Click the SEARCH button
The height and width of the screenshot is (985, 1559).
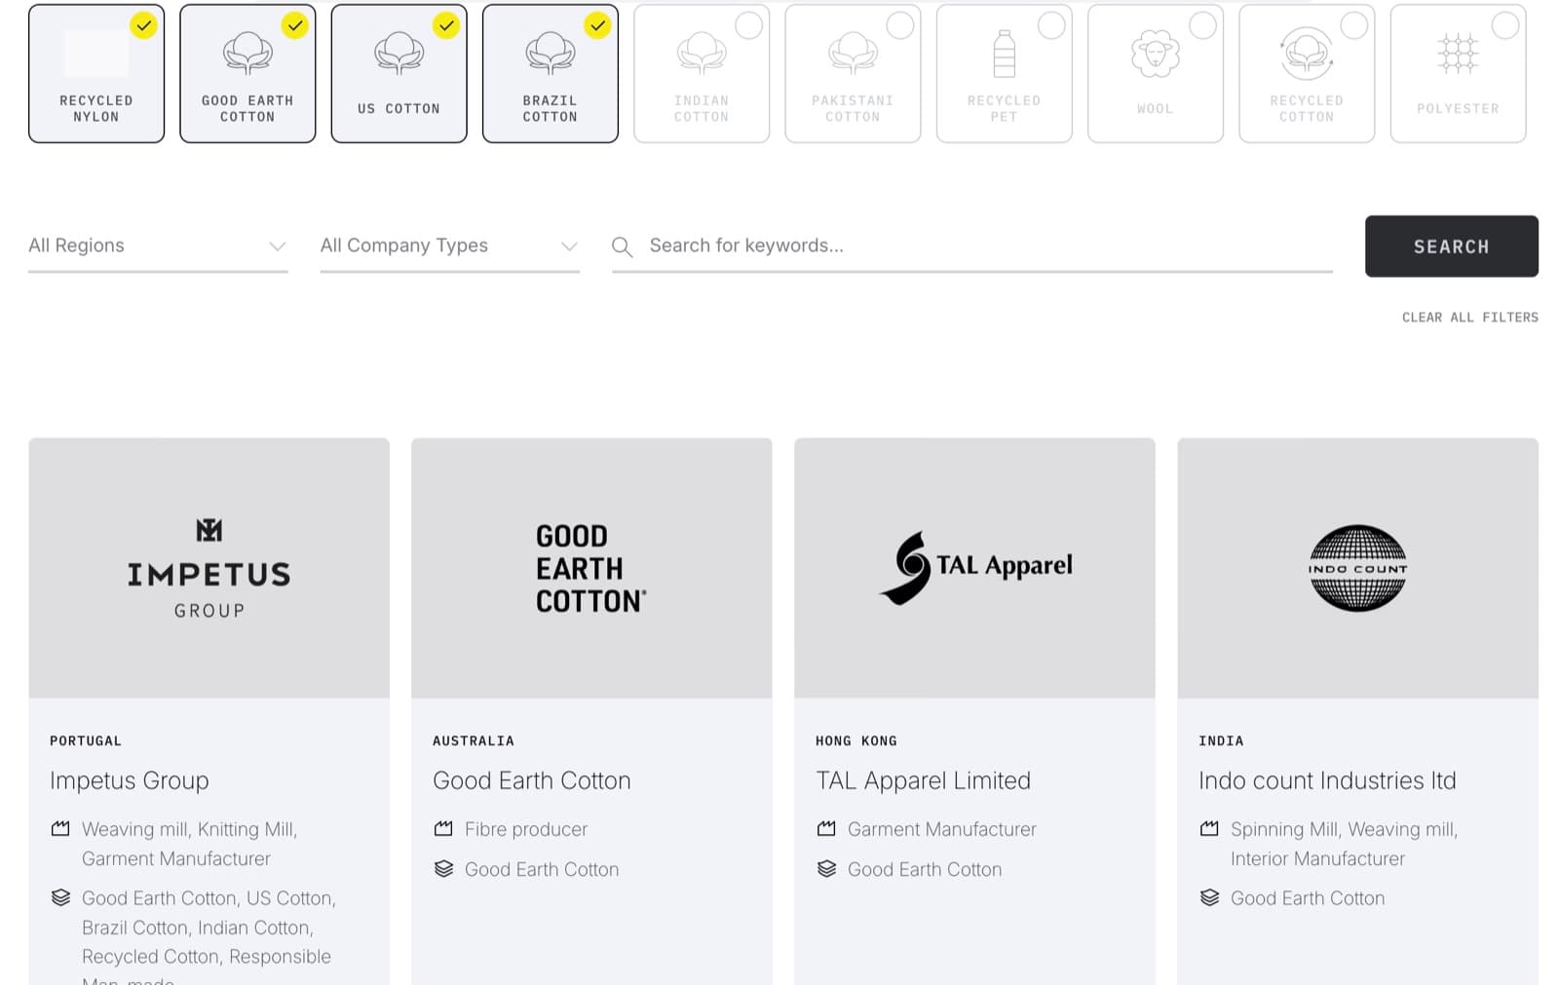click(x=1451, y=246)
